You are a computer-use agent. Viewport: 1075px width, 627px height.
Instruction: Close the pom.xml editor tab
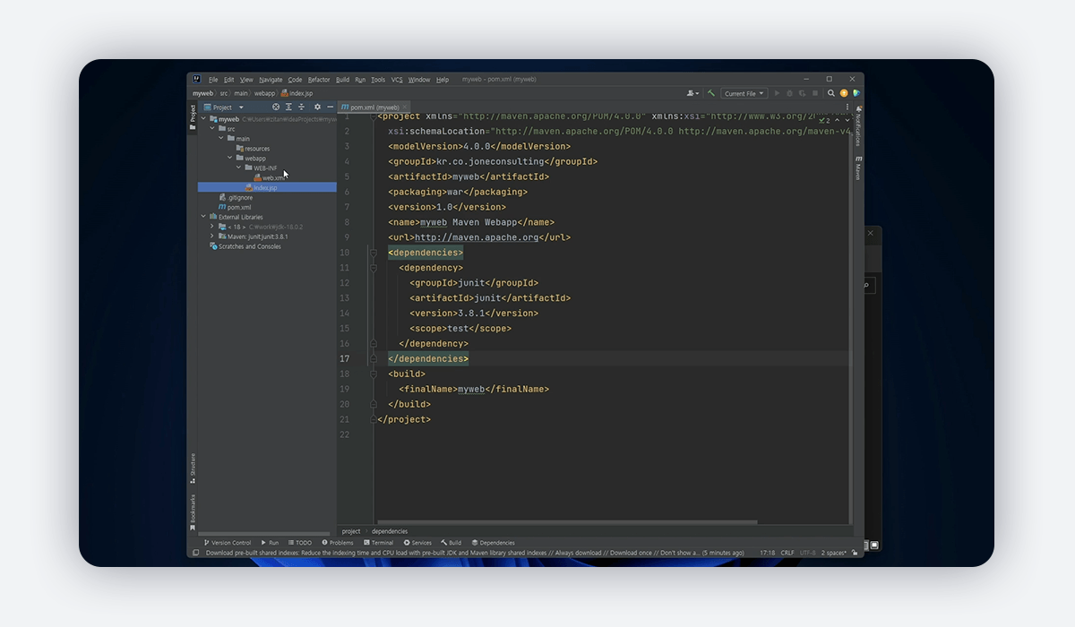[x=407, y=107]
